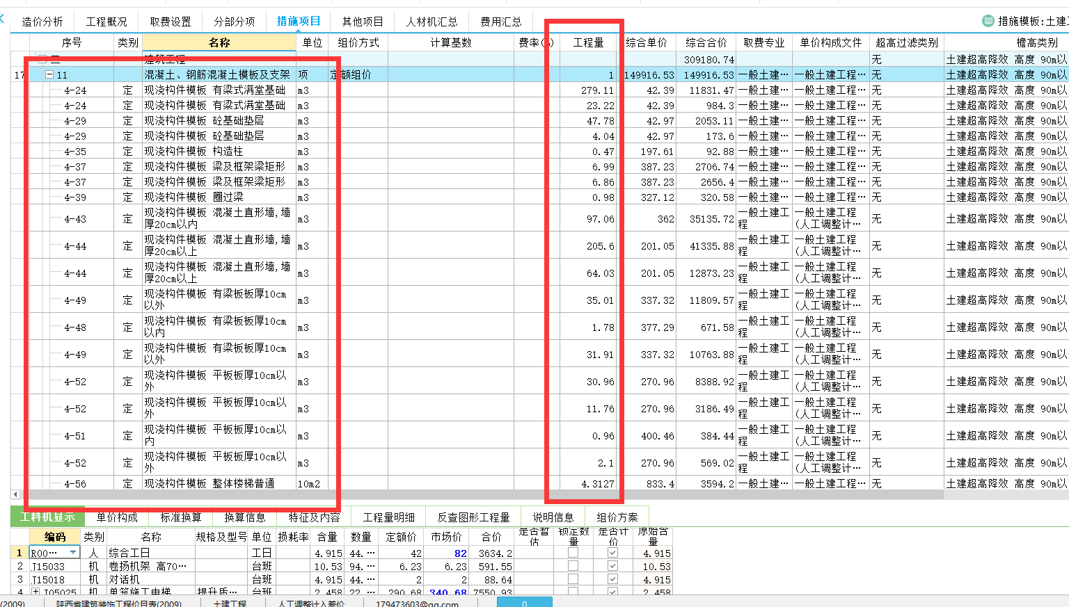Open the 换算信息 tab
This screenshot has width=1069, height=607.
[x=245, y=517]
